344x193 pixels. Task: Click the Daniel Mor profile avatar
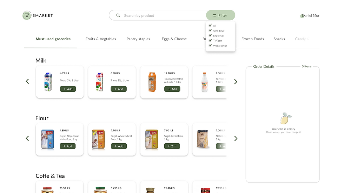[x=302, y=16]
